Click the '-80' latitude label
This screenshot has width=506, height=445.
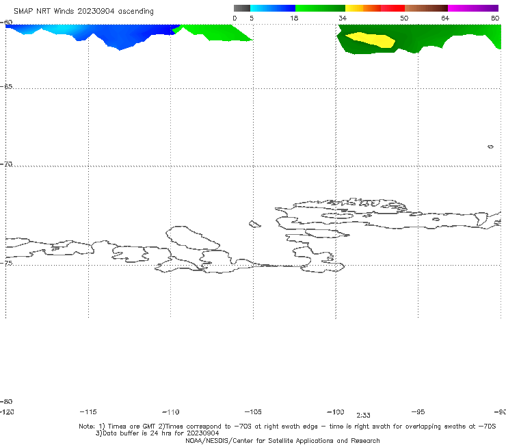click(6, 401)
